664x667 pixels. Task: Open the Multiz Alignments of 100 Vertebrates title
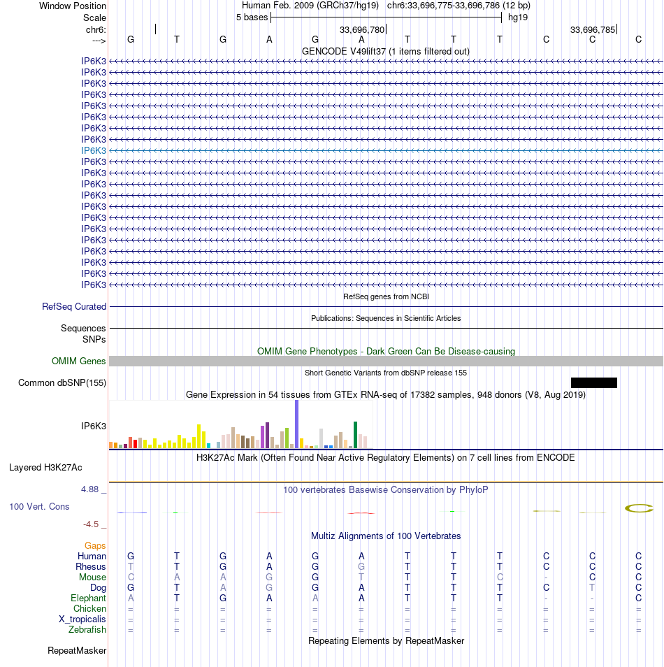point(386,536)
